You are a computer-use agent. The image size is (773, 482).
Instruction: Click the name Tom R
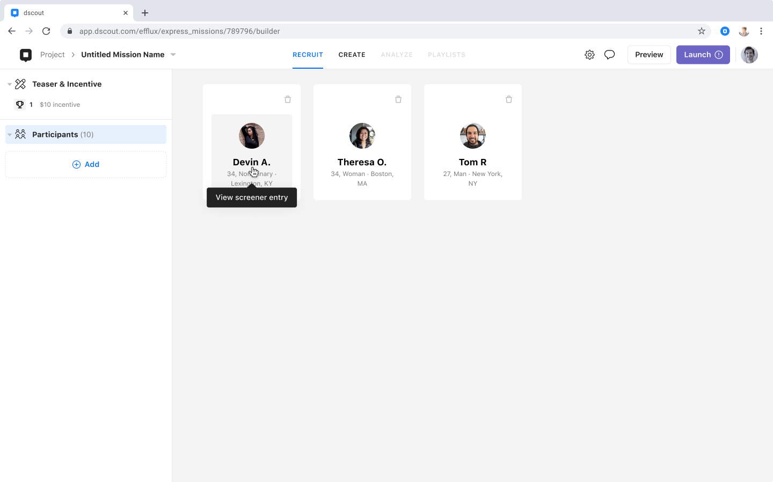point(472,162)
